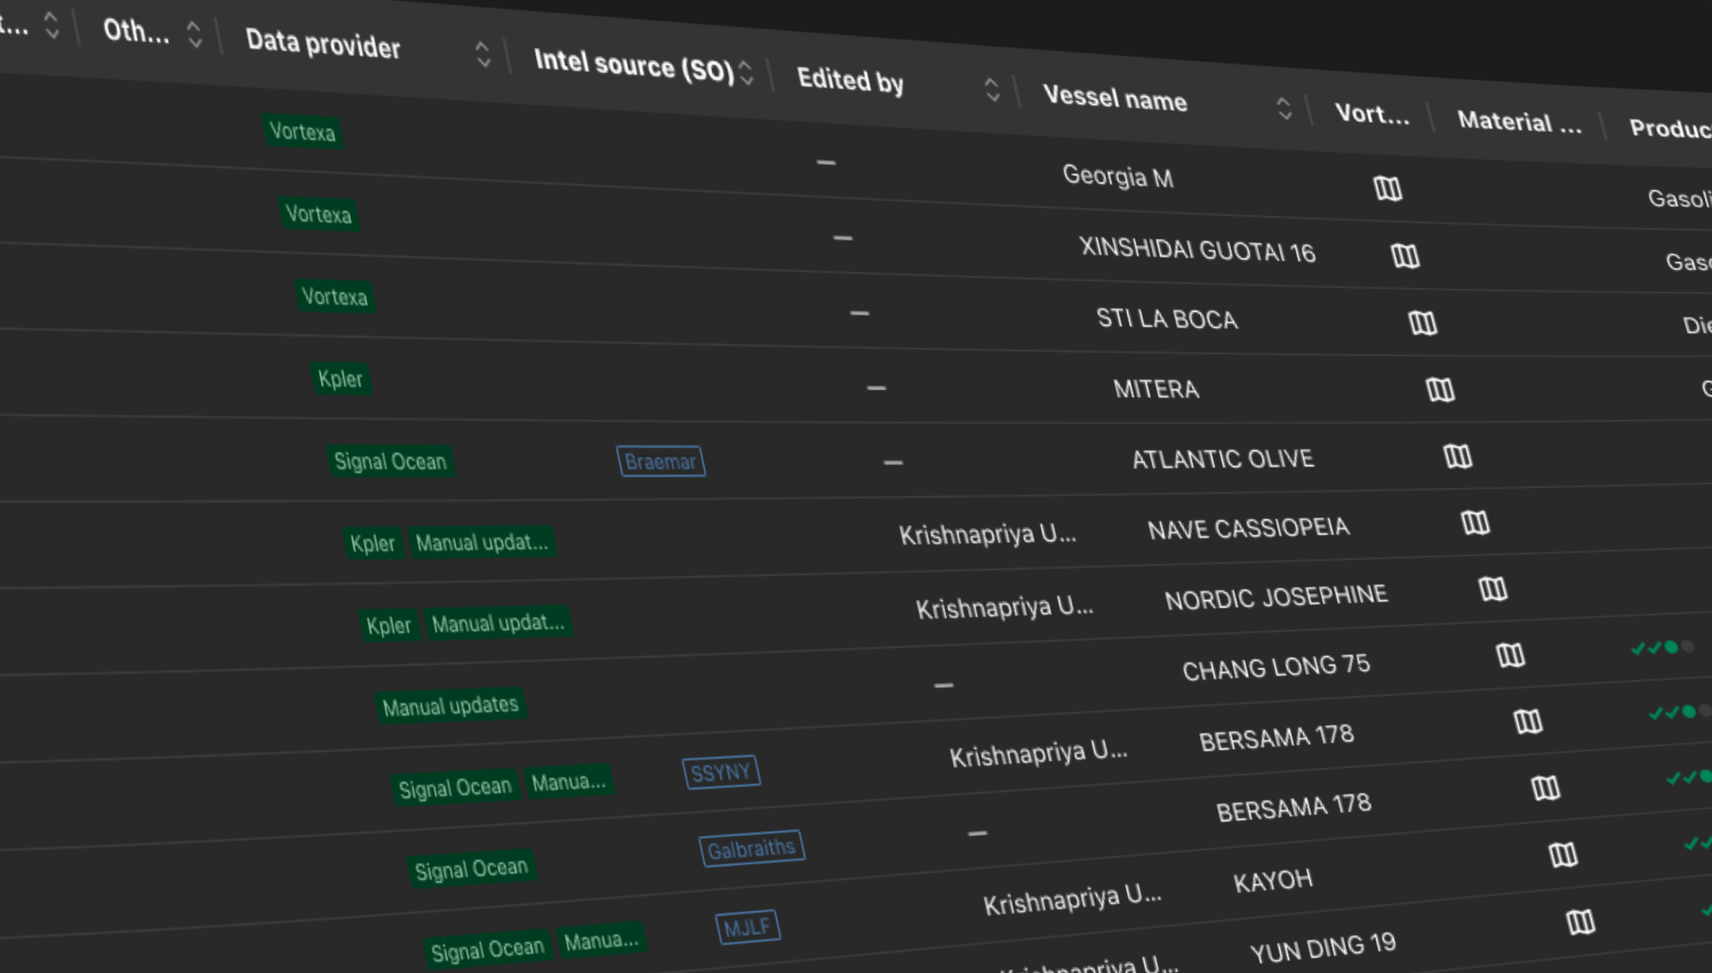Click map icon in MITERA row

(x=1440, y=390)
